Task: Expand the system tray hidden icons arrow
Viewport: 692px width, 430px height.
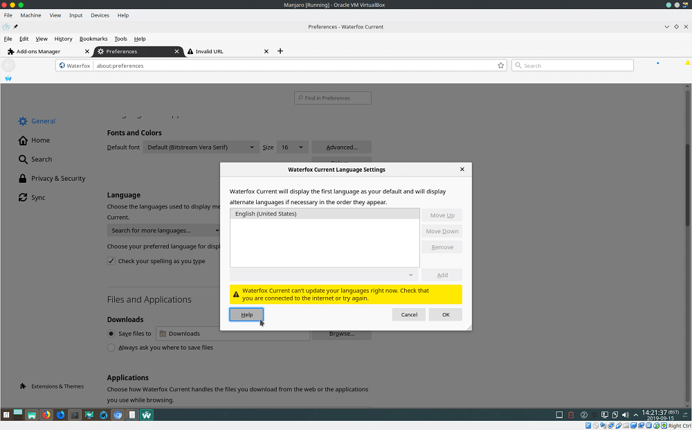Action: click(635, 415)
